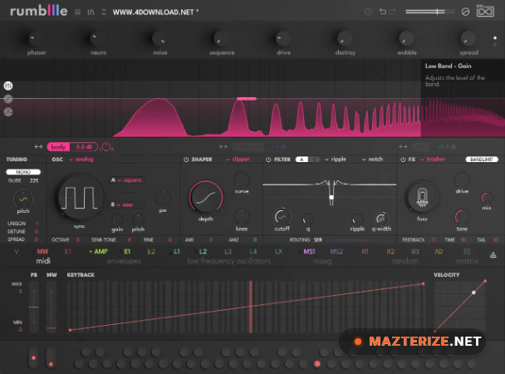Toggle the FILTER power button
This screenshot has height=374, width=505.
point(268,160)
